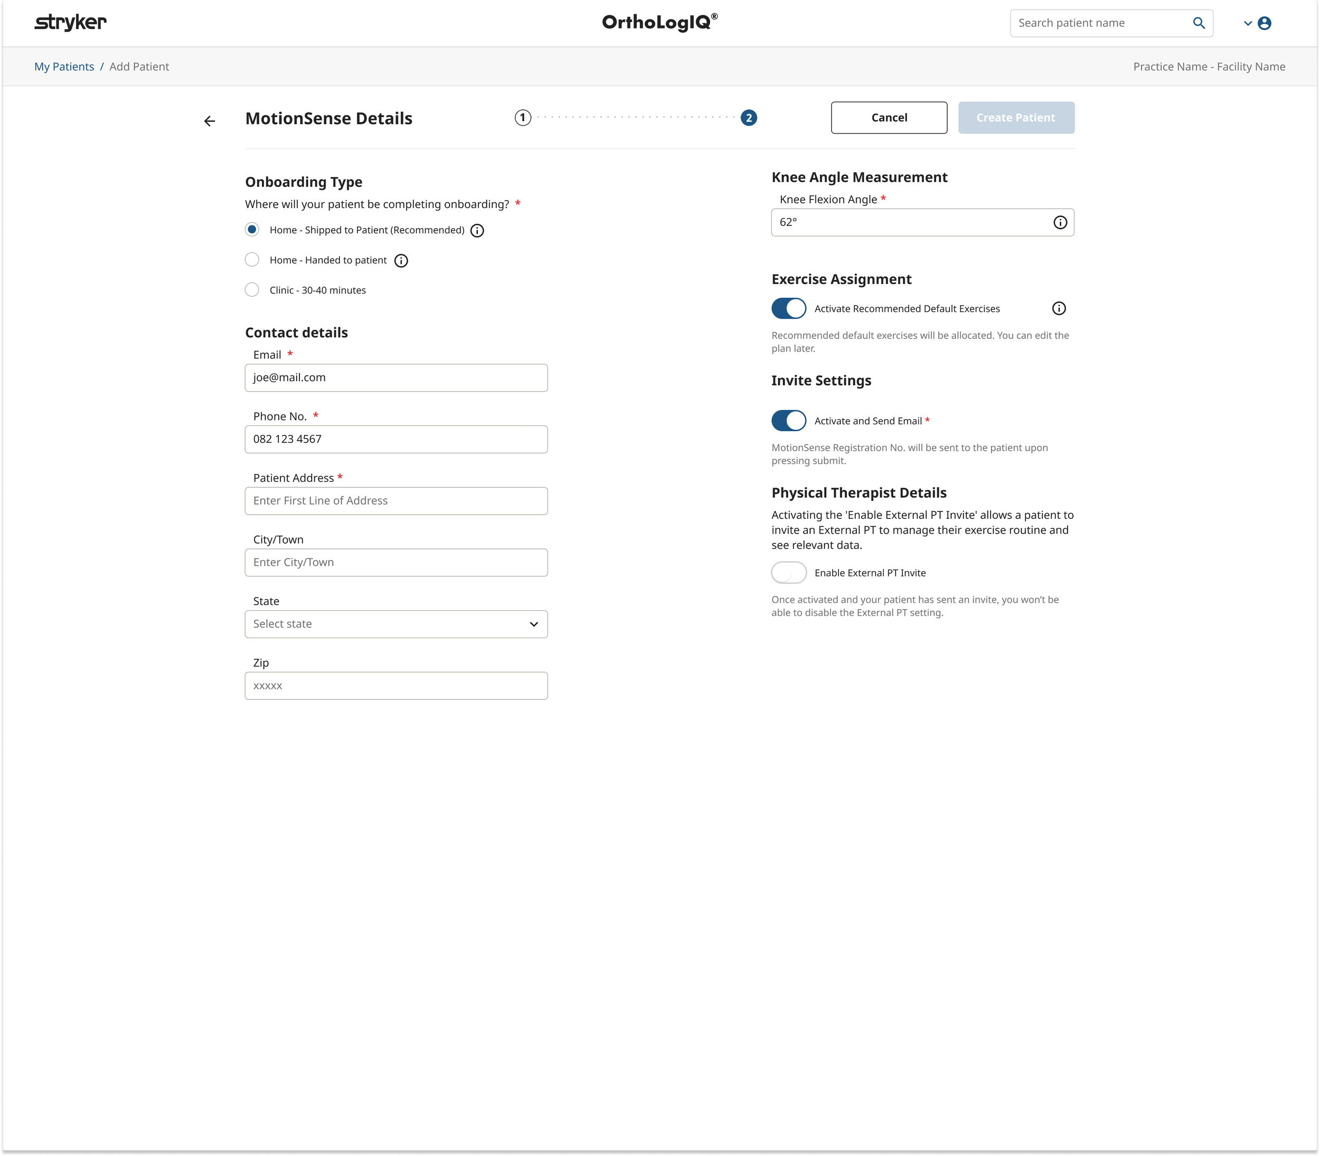1320x1156 pixels.
Task: Open the user profile avatar icon
Action: 1265,23
